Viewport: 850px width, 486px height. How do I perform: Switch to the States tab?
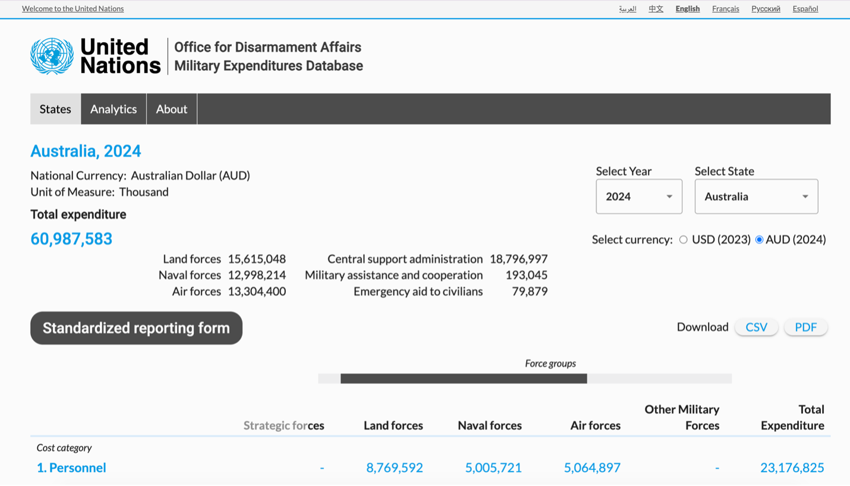tap(55, 109)
